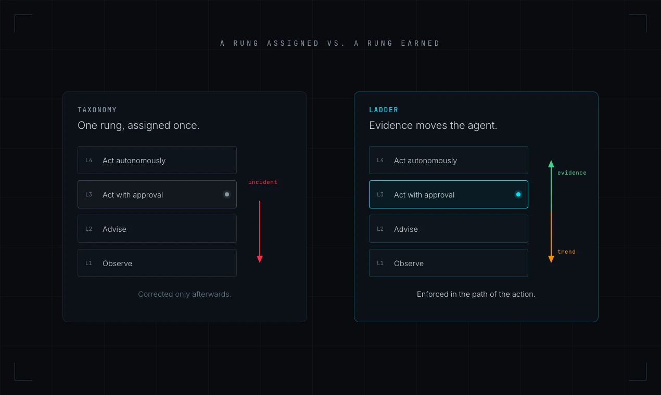Click 'A RUNG ASSIGNED VS. A RUNG EARNED' header

[x=330, y=43]
